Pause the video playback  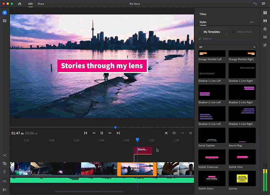pos(102,133)
